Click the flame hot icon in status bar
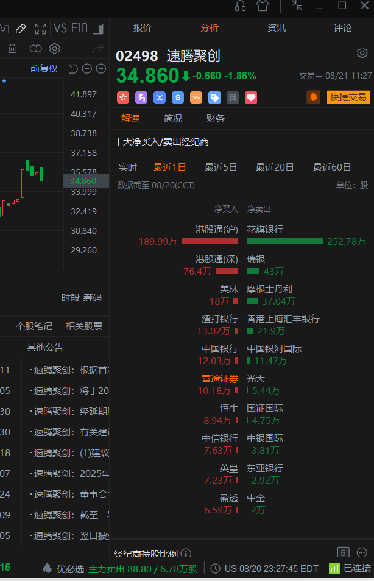Image resolution: width=374 pixels, height=581 pixels. tap(47, 568)
